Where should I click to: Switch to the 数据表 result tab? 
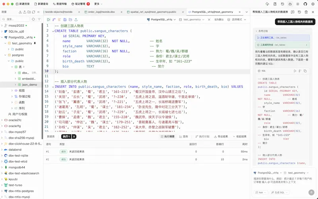(x=51, y=137)
